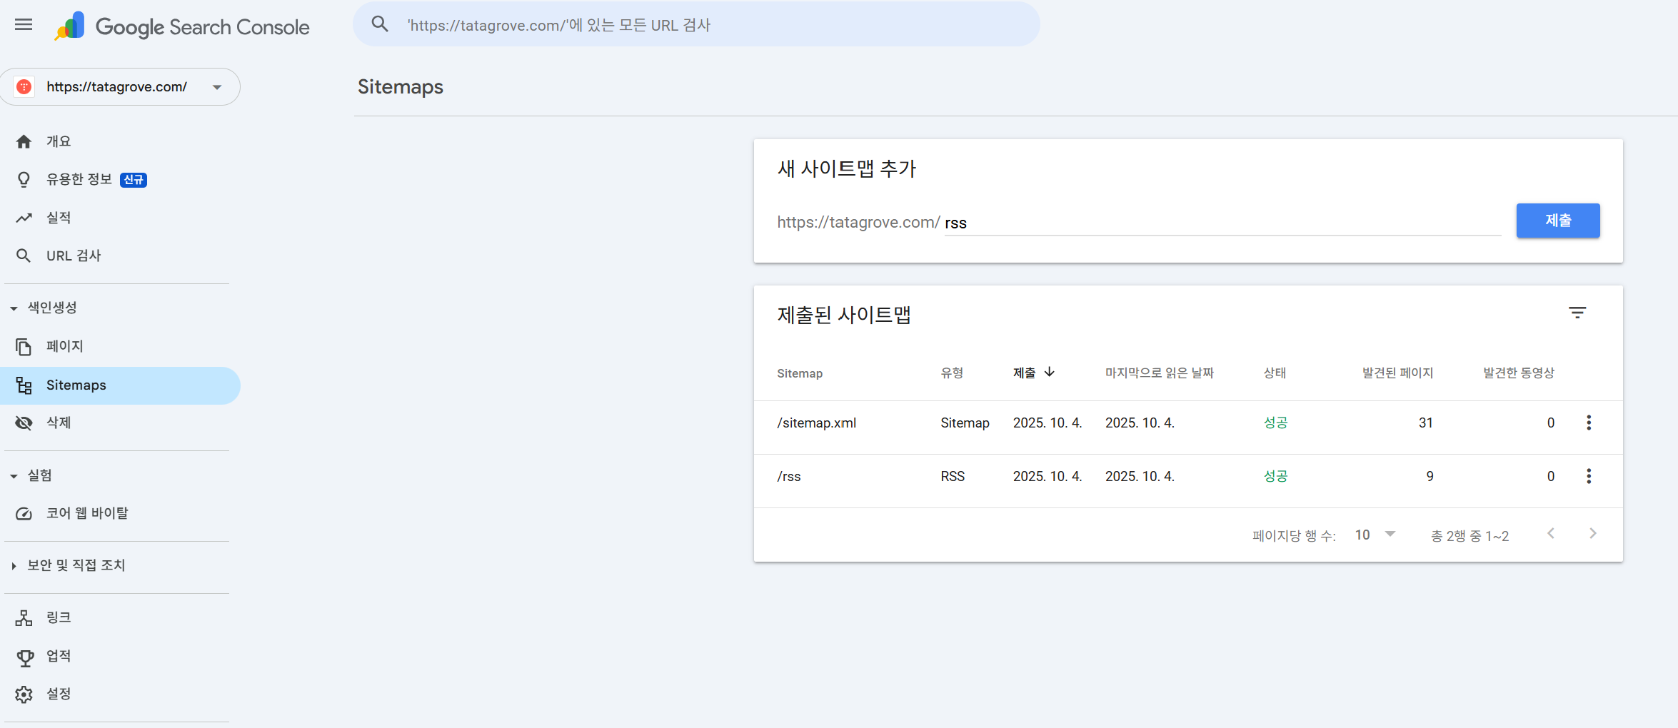Open the filter icon in 제출된 사이트맵
This screenshot has height=728, width=1678.
pyautogui.click(x=1577, y=313)
